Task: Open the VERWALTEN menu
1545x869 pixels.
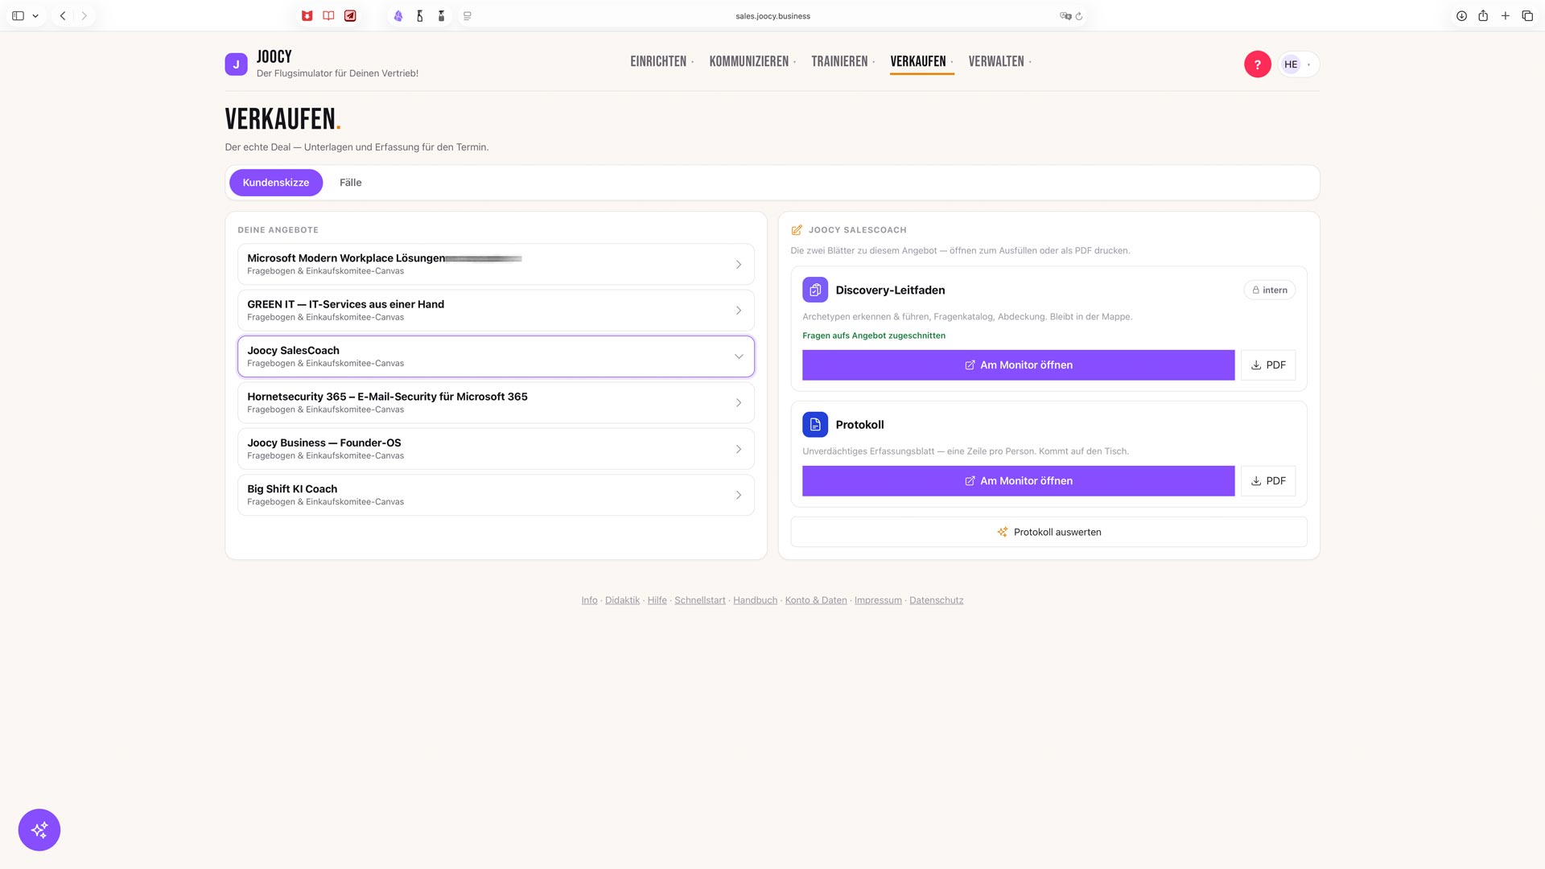Action: coord(999,62)
